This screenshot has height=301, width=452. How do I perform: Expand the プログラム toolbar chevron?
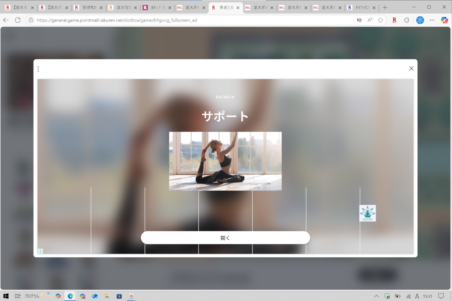(x=48, y=294)
